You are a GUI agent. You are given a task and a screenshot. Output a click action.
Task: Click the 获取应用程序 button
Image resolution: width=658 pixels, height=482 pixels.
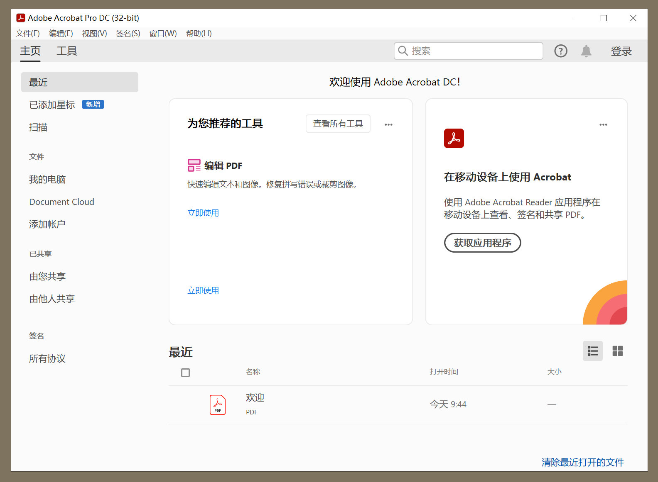[482, 243]
